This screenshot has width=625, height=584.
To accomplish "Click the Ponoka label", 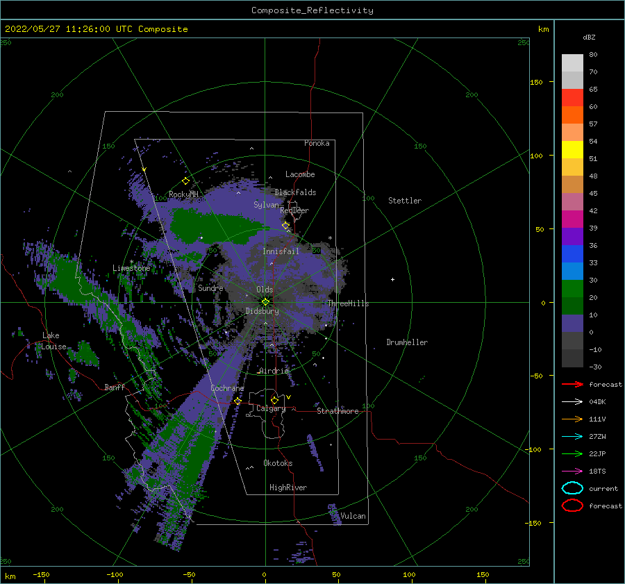I will point(317,143).
